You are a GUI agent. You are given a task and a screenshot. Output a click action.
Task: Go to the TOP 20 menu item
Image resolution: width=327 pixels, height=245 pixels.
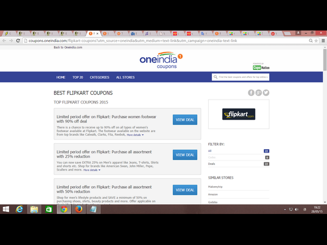78,77
